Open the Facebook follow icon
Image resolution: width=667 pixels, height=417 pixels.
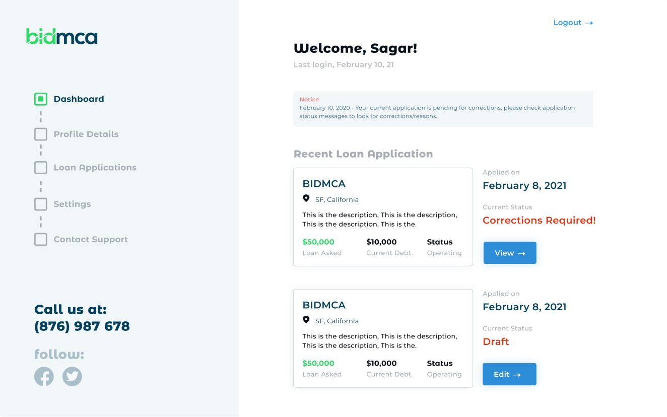[x=44, y=376]
